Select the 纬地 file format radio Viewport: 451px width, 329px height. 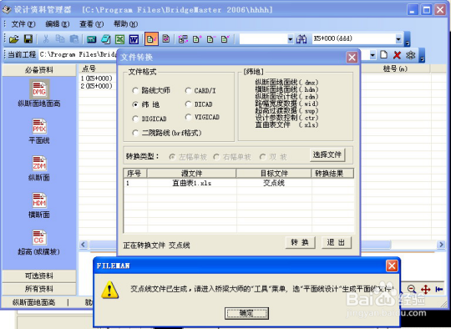[x=135, y=104]
